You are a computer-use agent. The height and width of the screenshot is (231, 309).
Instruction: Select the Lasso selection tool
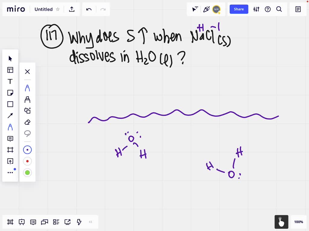(x=27, y=134)
